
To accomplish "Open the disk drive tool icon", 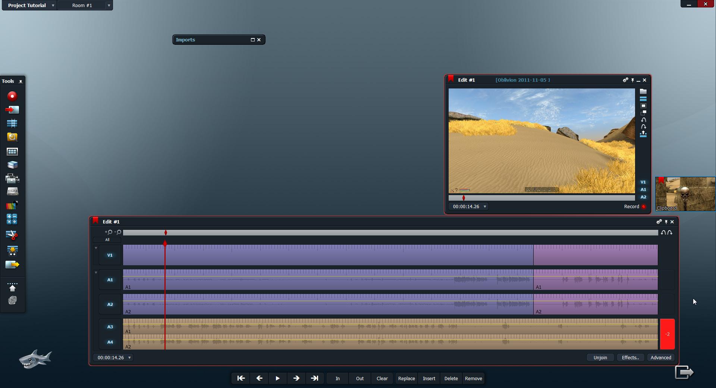I will pyautogui.click(x=12, y=191).
